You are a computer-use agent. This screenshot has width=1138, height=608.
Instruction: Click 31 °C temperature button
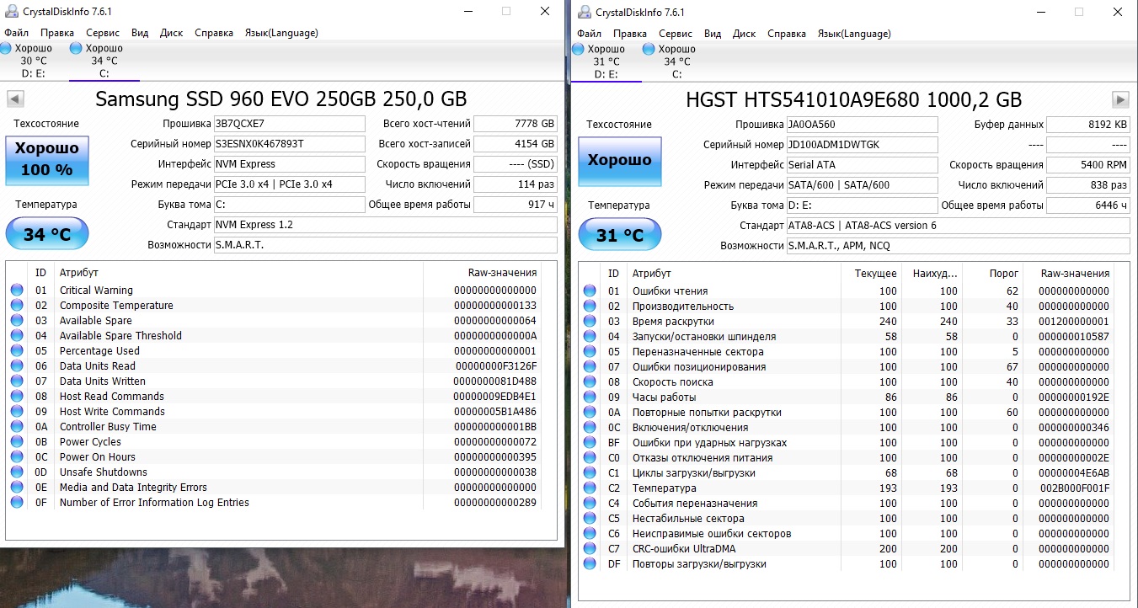(619, 235)
